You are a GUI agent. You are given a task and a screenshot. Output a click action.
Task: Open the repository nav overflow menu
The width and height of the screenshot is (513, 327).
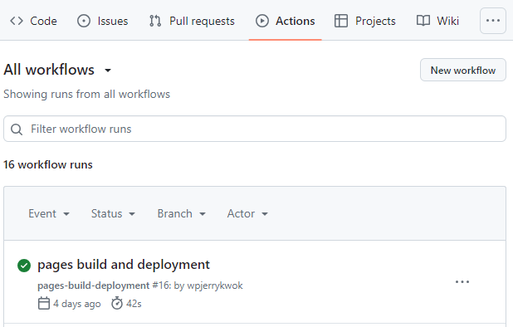coord(493,21)
